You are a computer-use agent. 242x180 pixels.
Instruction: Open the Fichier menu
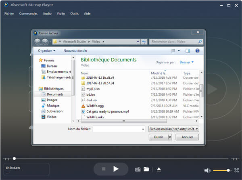point(9,14)
